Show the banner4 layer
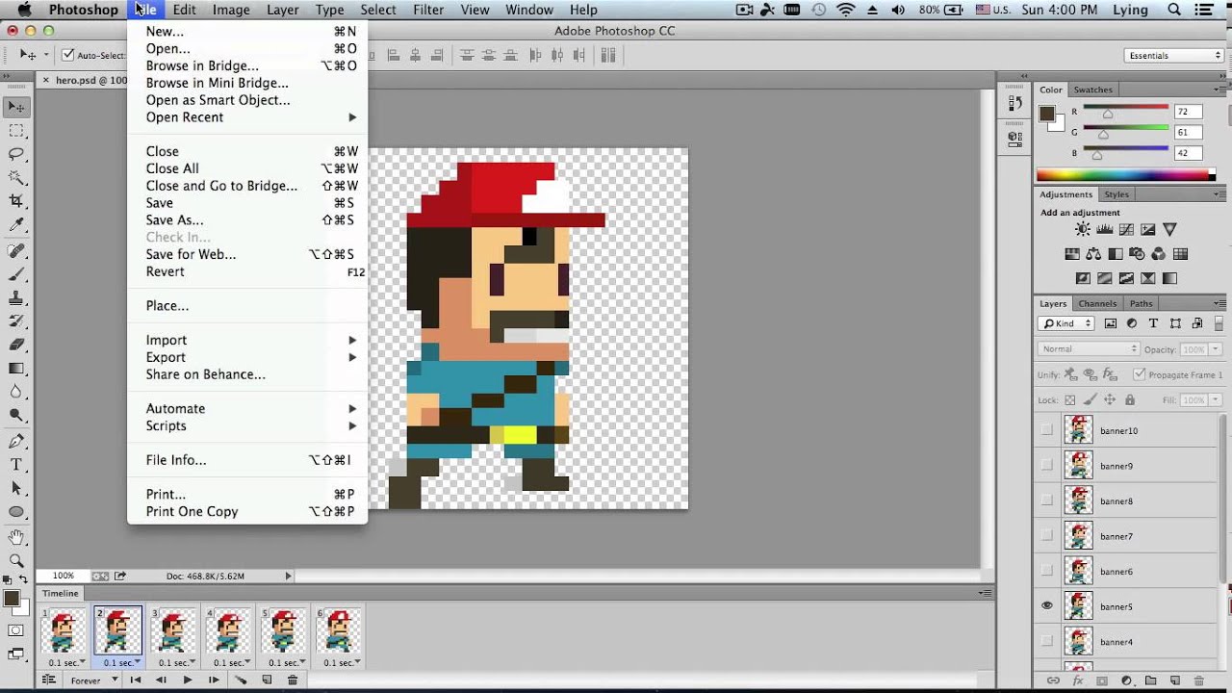The image size is (1232, 693). pos(1047,641)
